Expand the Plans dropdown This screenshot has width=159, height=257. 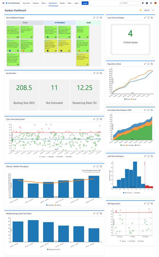click(70, 3)
